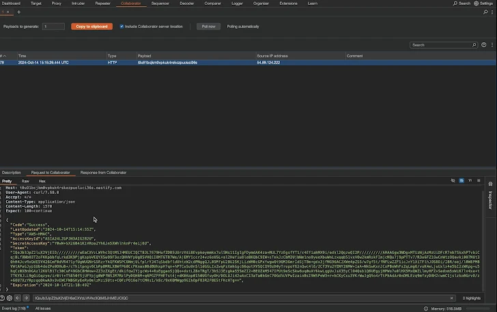Close Collaborator tab 1
This screenshot has height=312, width=497.
coord(8,12)
